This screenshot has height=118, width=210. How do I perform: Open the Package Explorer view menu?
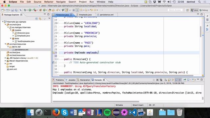[x=50, y=18]
